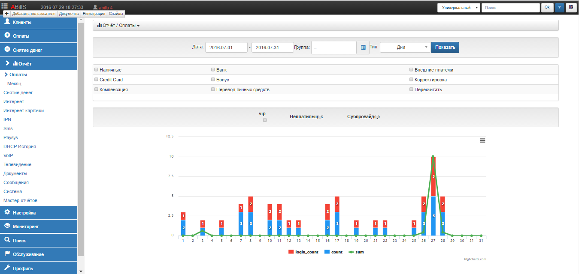Image resolution: width=579 pixels, height=274 pixels.
Task: Open the group list icon next to Группа field
Action: [363, 48]
